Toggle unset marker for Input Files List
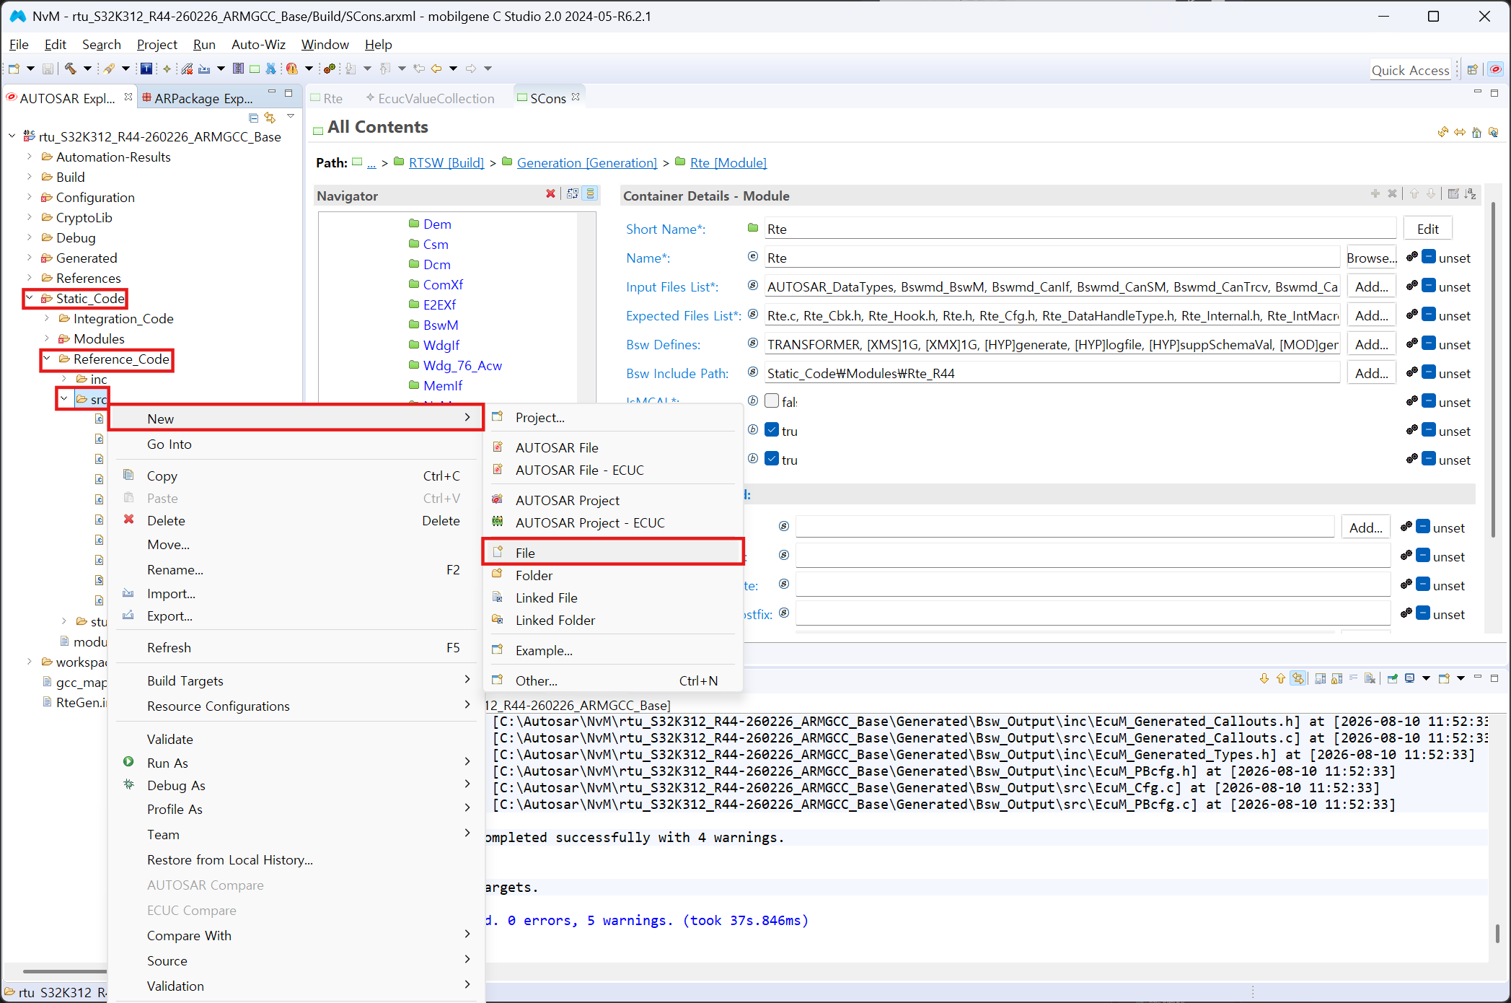Viewport: 1511px width, 1003px height. 1429,286
